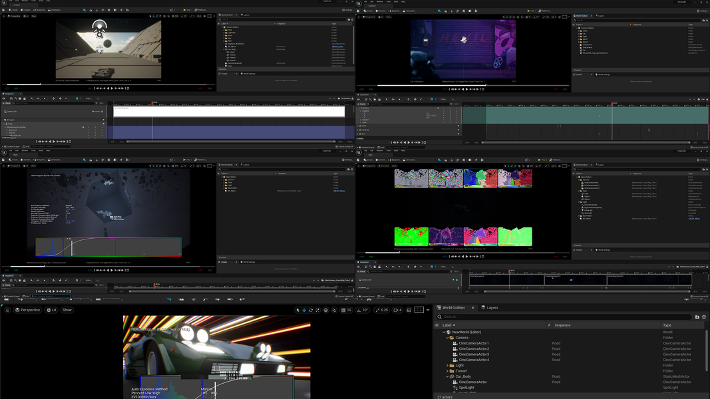The height and width of the screenshot is (399, 710).
Task: Open Content Drawer in top-left editor
Action: 11,146
